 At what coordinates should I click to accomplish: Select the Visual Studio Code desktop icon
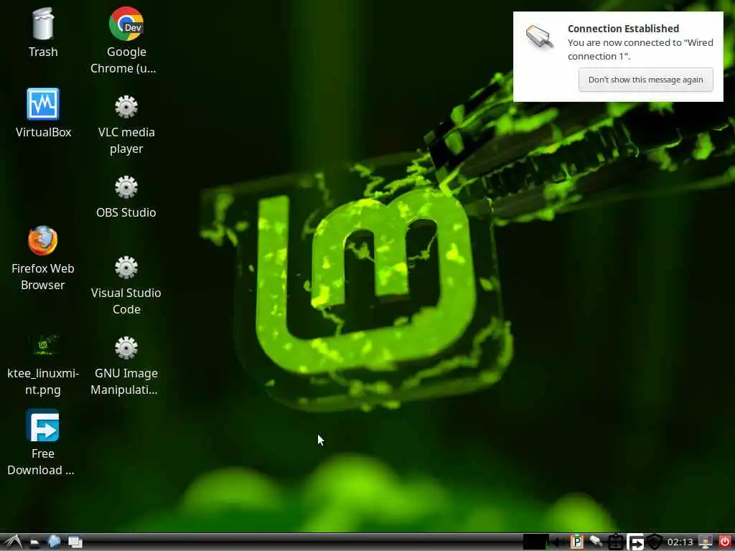pyautogui.click(x=126, y=267)
